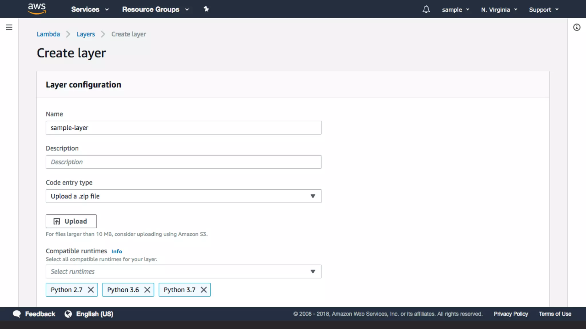
Task: Remove the Python 3.6 runtime tag
Action: coord(147,290)
